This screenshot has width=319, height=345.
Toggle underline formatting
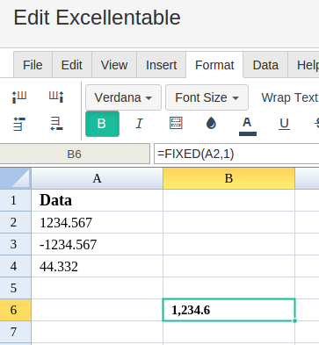pos(284,124)
